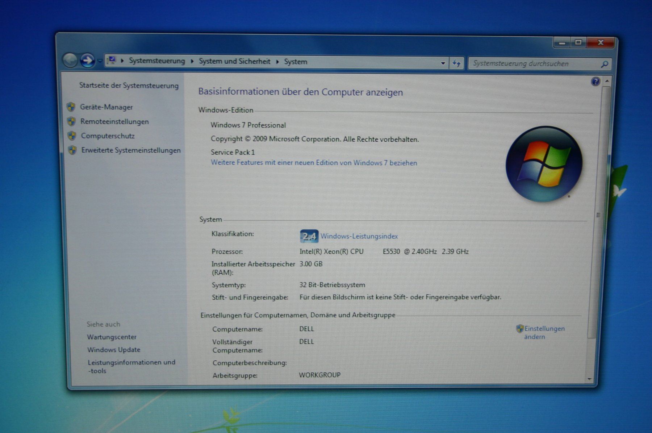Click the refresh icon next to the address bar
The width and height of the screenshot is (652, 433).
(456, 63)
